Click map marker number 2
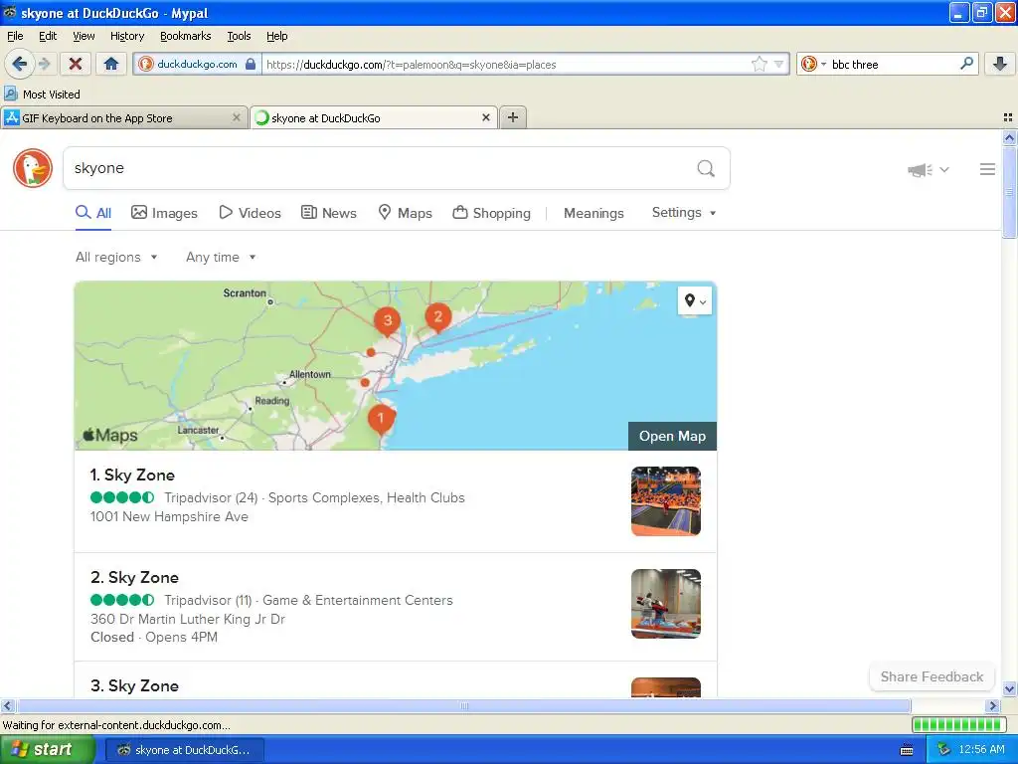The image size is (1018, 764). [438, 317]
